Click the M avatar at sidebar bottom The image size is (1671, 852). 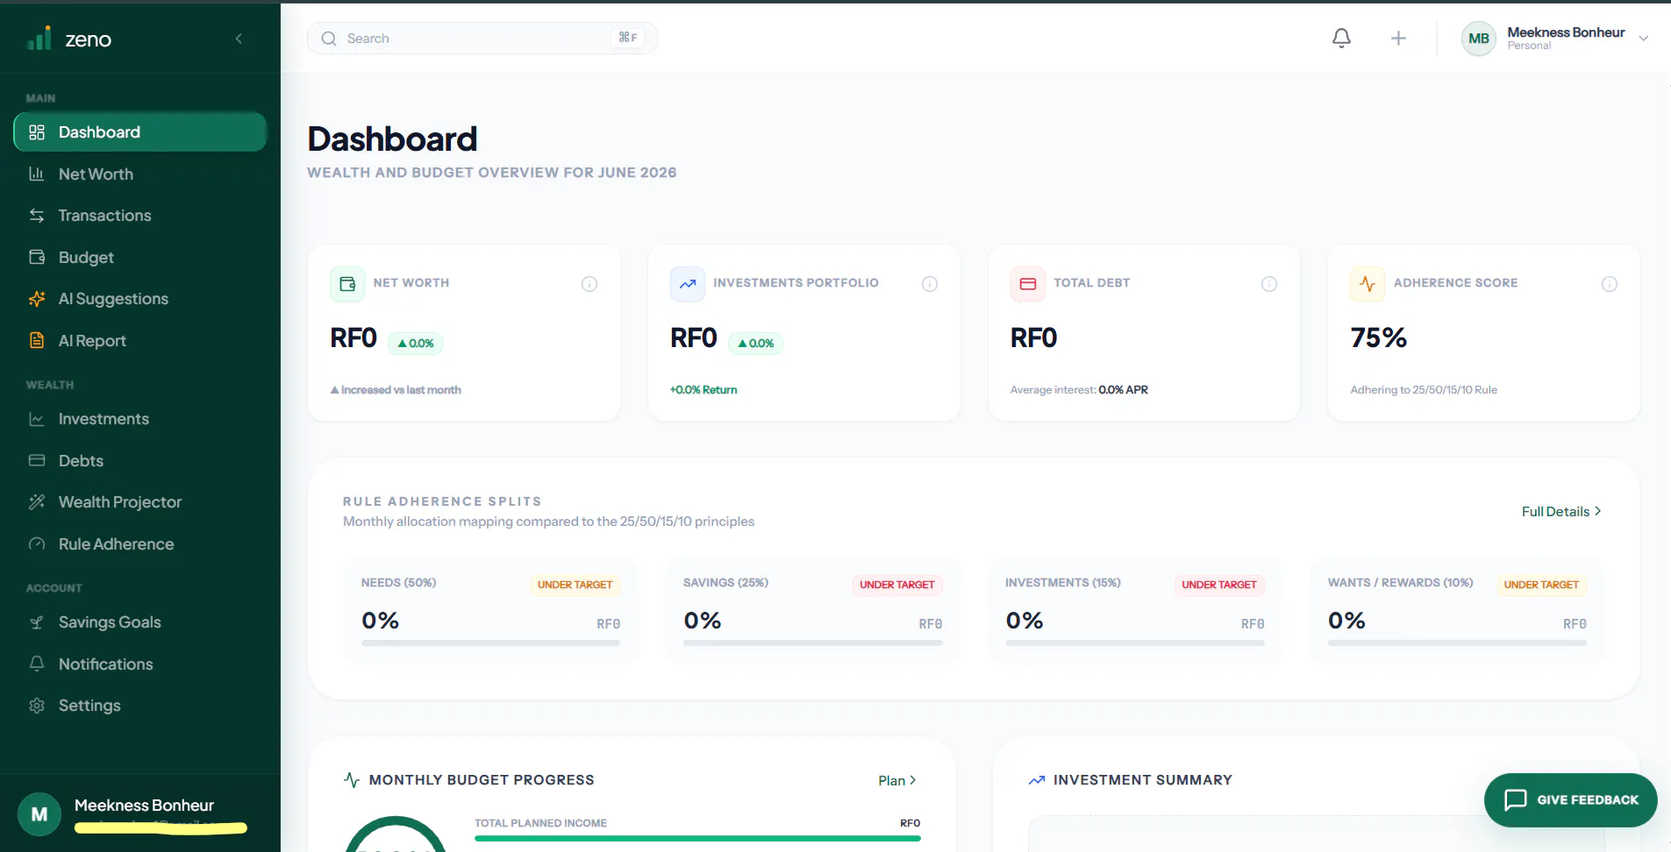point(39,814)
